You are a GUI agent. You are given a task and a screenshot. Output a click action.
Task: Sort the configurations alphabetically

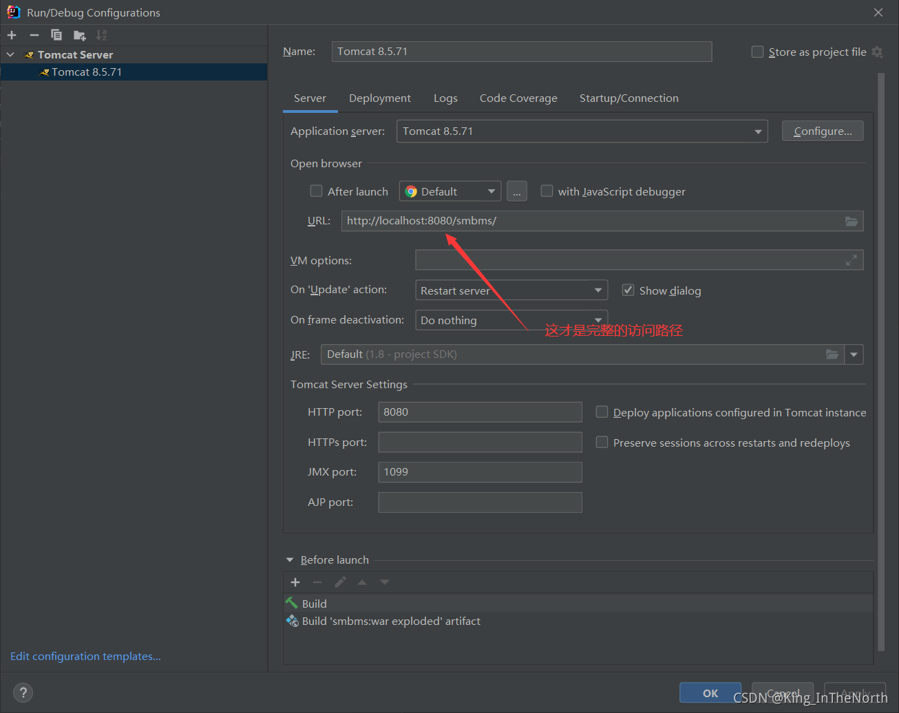point(101,35)
